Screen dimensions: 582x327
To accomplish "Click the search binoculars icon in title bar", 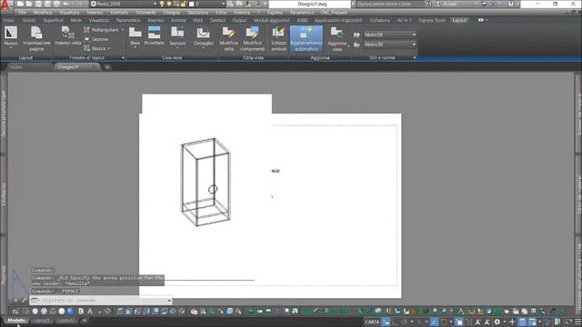I will pos(428,4).
